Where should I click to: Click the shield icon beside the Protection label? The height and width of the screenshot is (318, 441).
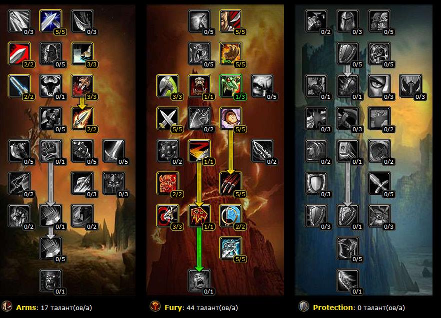[x=304, y=307]
